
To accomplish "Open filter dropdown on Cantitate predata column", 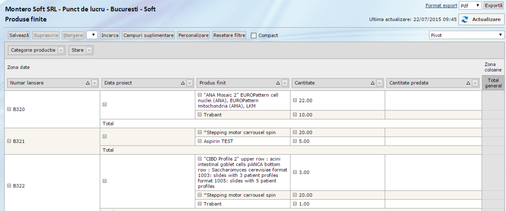I will click(476, 83).
